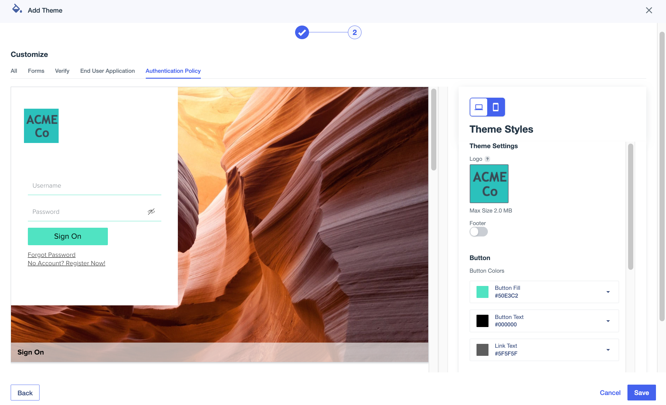Click the Username input field
Image resolution: width=666 pixels, height=405 pixels.
94,186
